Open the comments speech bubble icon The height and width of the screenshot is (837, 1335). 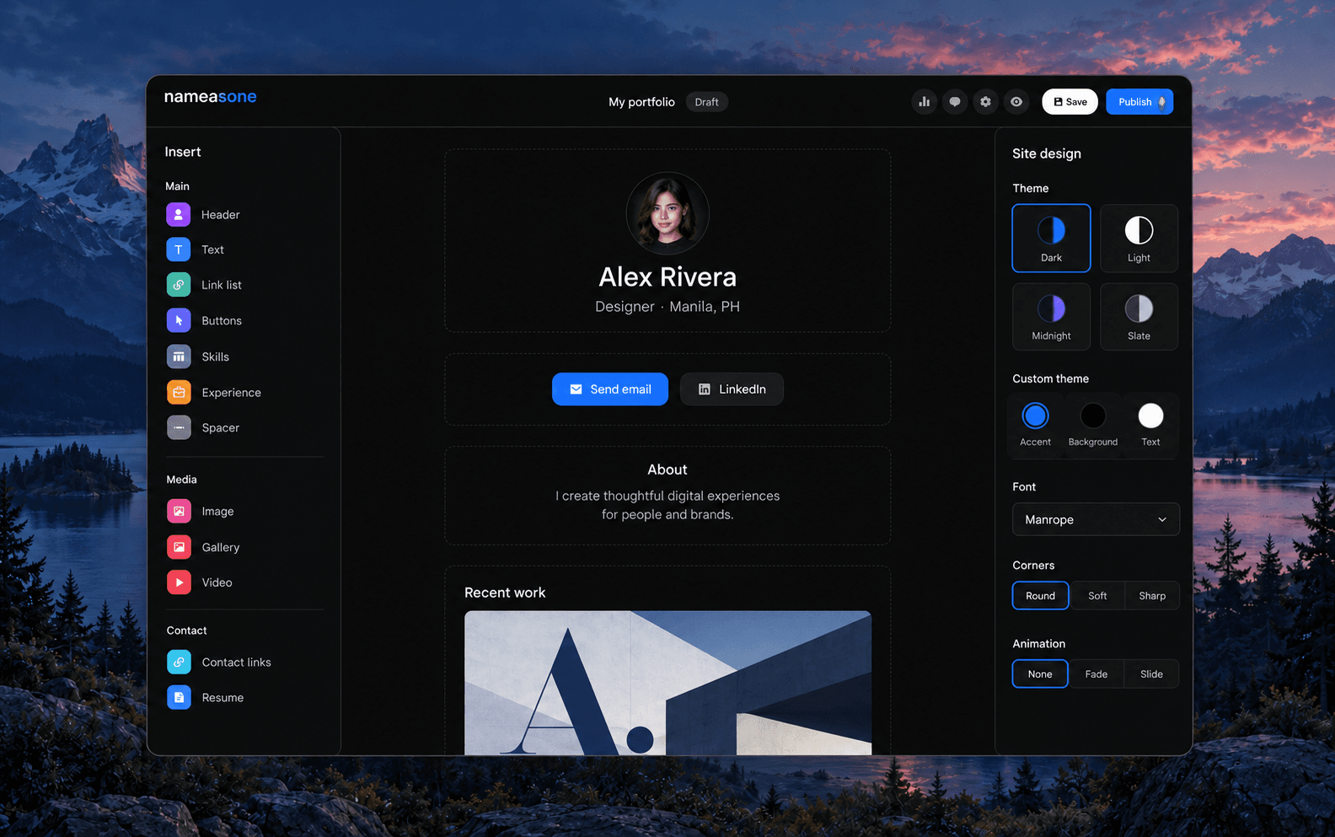[955, 102]
